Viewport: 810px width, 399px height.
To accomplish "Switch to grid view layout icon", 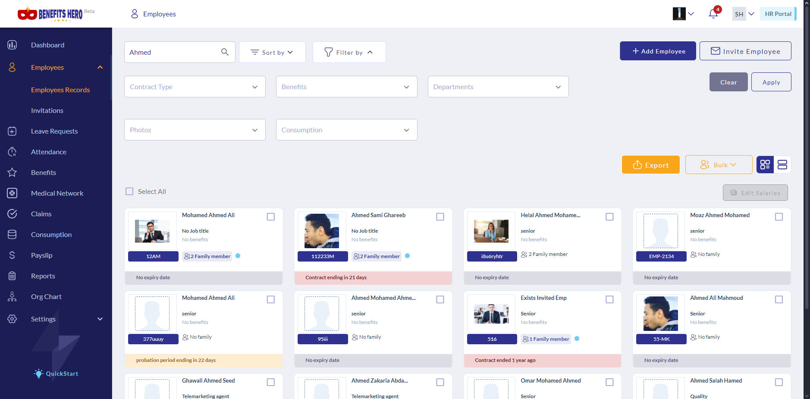I will (x=765, y=165).
